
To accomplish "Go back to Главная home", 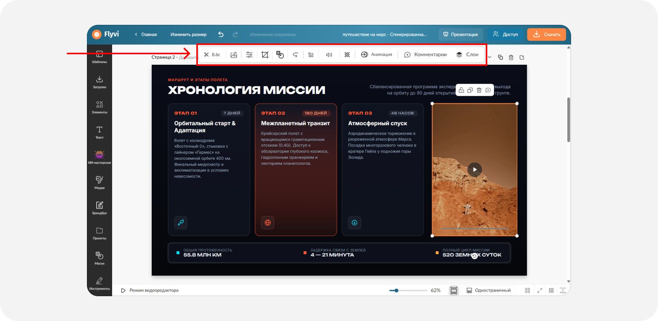I will click(146, 35).
